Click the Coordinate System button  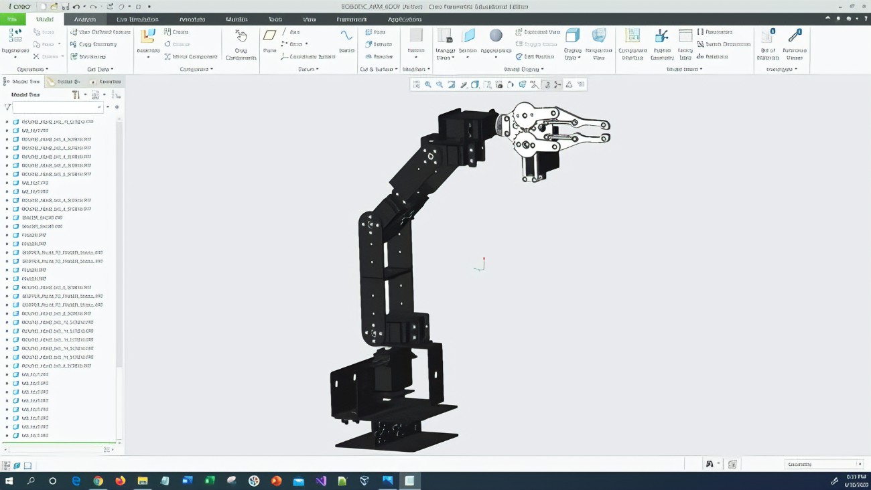308,57
